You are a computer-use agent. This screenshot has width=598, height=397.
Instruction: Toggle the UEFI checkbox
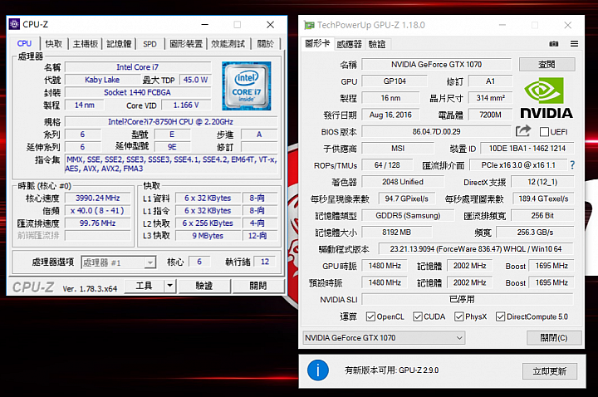tap(544, 132)
